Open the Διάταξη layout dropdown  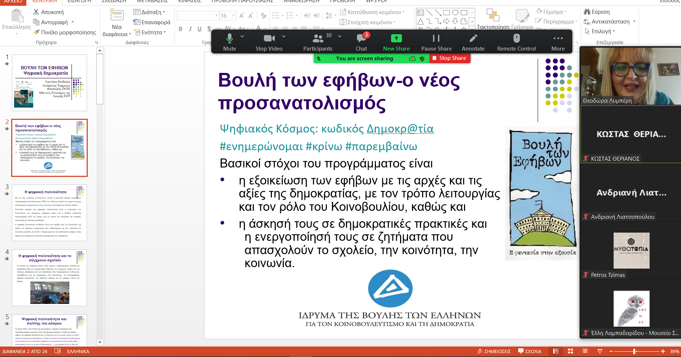(149, 12)
